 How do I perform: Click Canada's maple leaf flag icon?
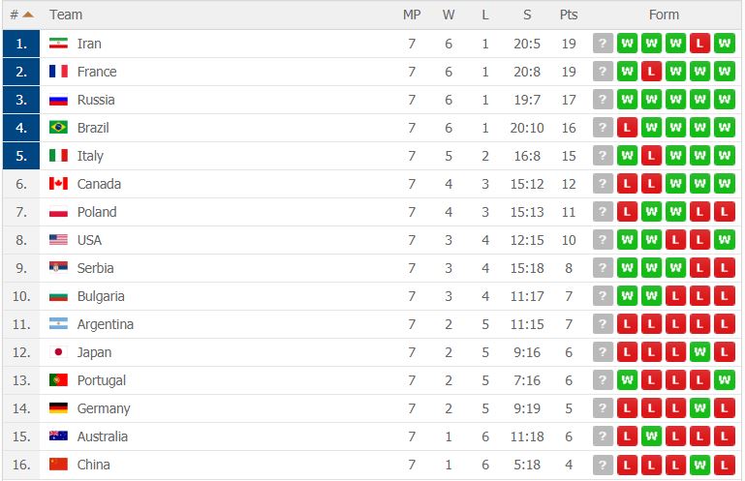[58, 184]
